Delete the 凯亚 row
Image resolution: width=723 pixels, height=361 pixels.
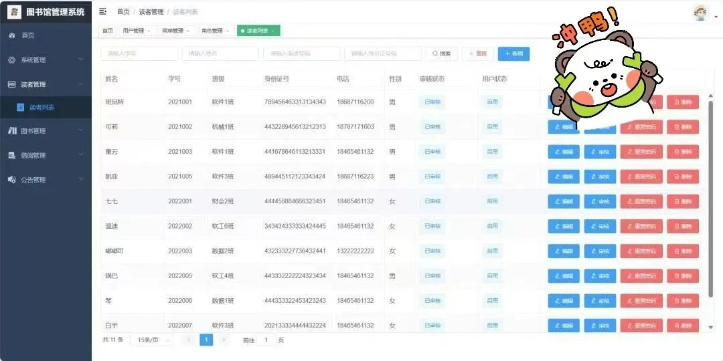pos(683,176)
